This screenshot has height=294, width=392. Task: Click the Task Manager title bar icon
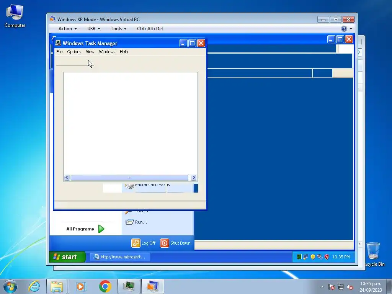click(58, 43)
